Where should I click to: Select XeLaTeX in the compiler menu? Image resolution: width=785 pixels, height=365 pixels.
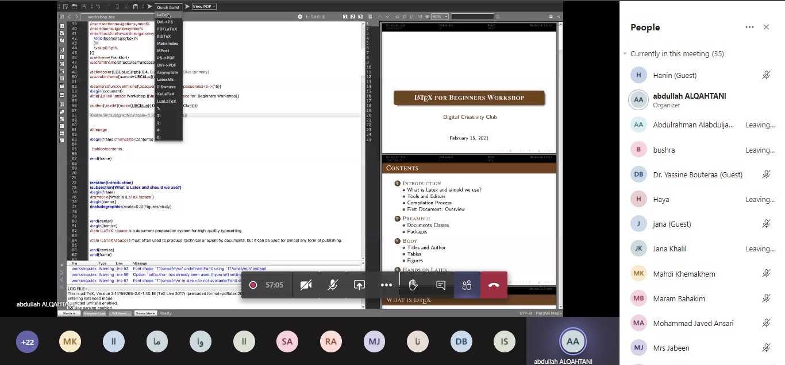point(166,94)
